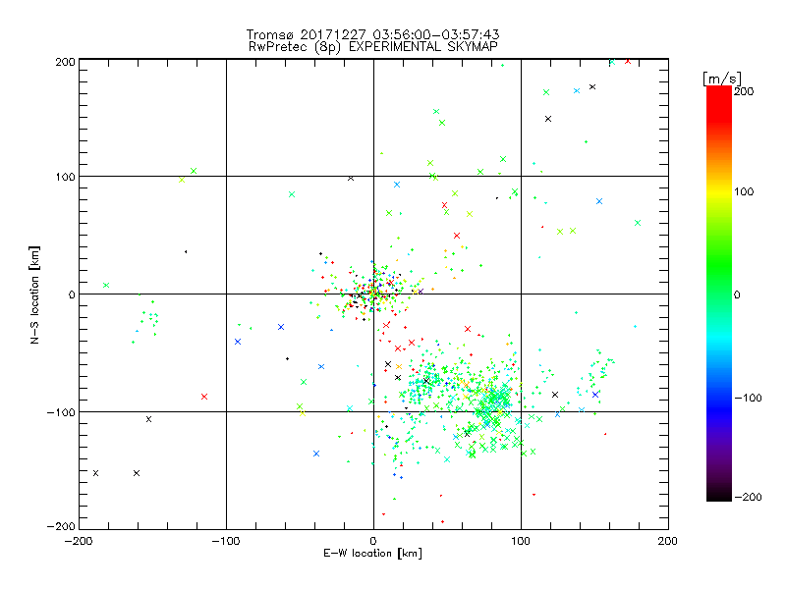Select the colorbar tick label "100"

pyautogui.click(x=744, y=191)
